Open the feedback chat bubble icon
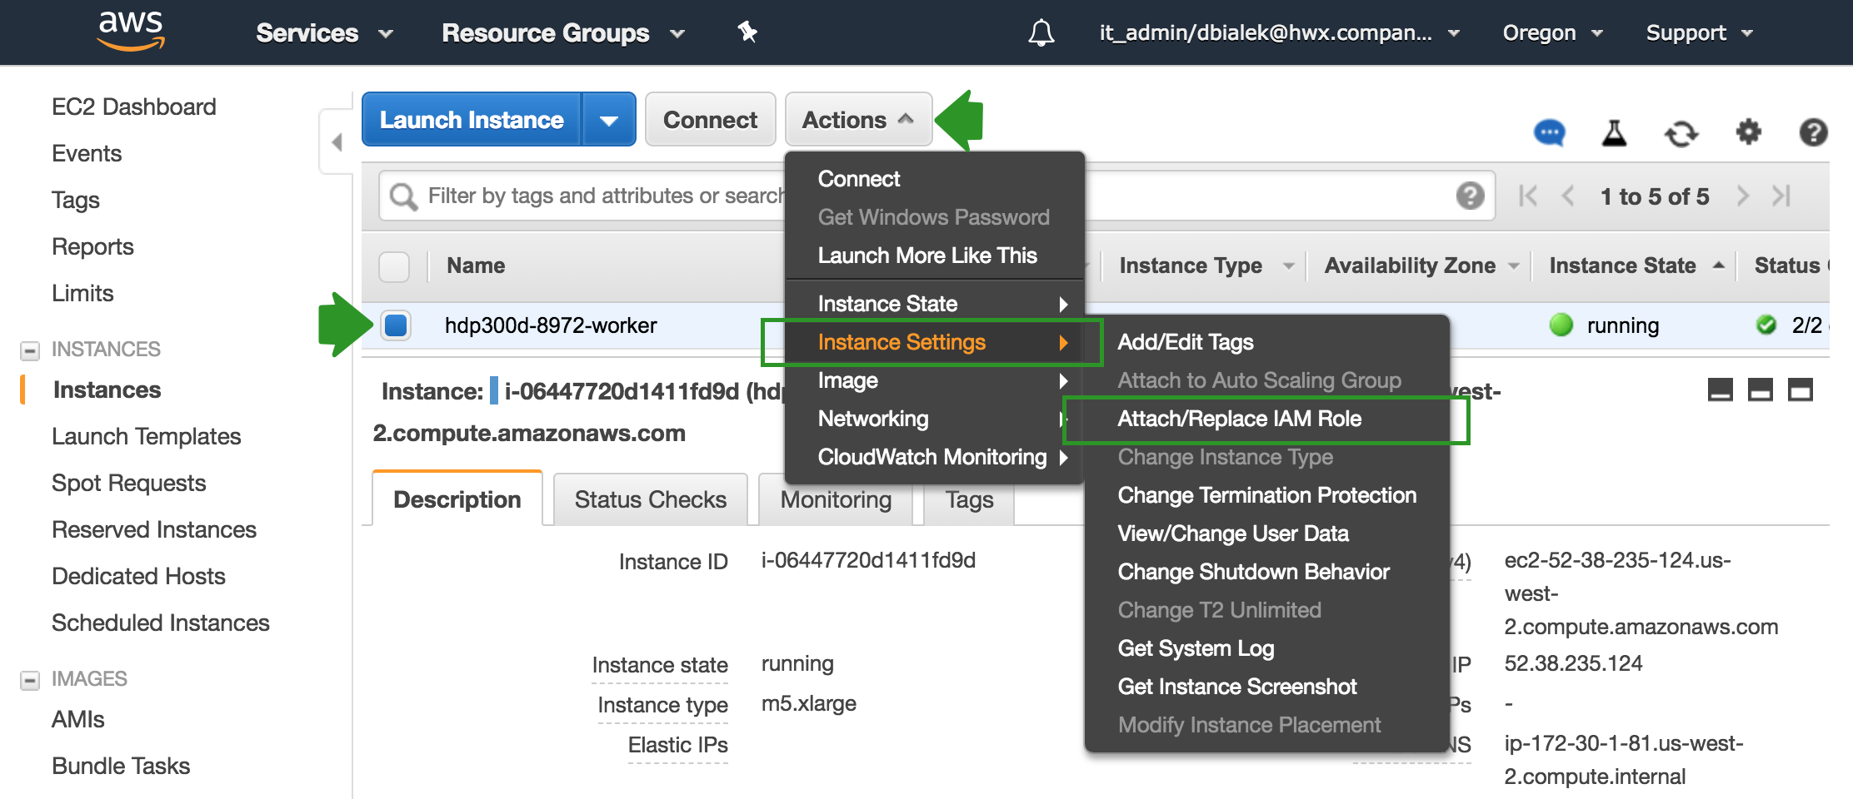 1549,133
